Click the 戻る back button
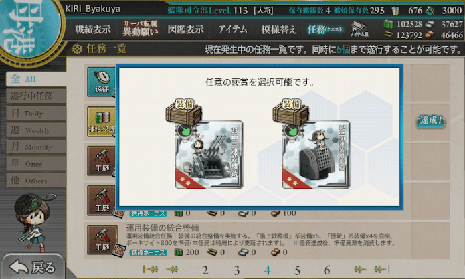This screenshot has height=279, width=465. (33, 267)
